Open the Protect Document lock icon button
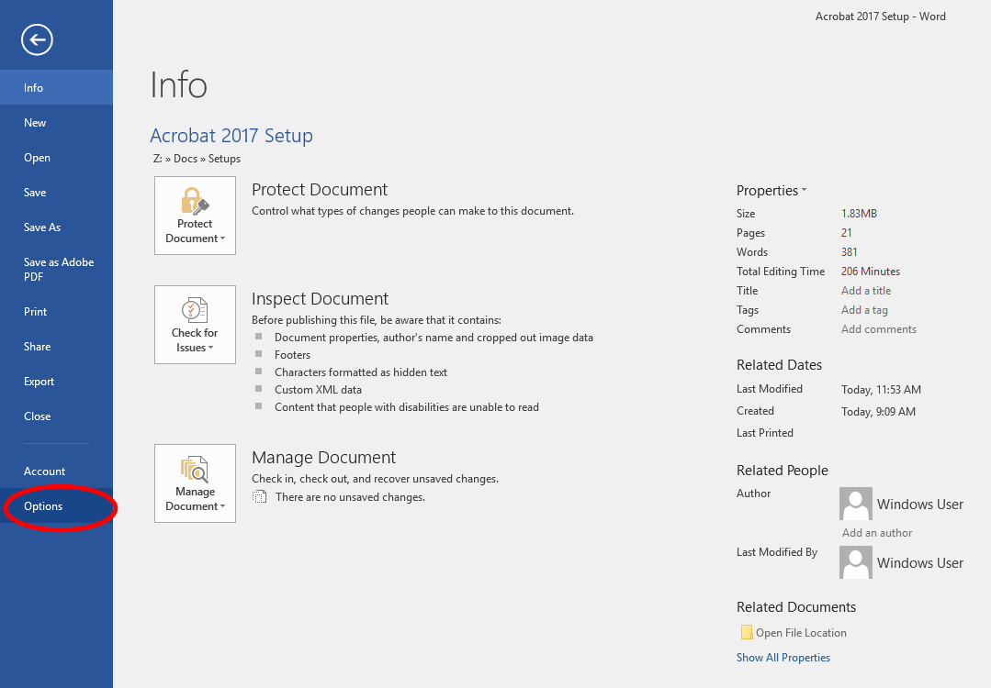The height and width of the screenshot is (688, 991). [x=195, y=216]
